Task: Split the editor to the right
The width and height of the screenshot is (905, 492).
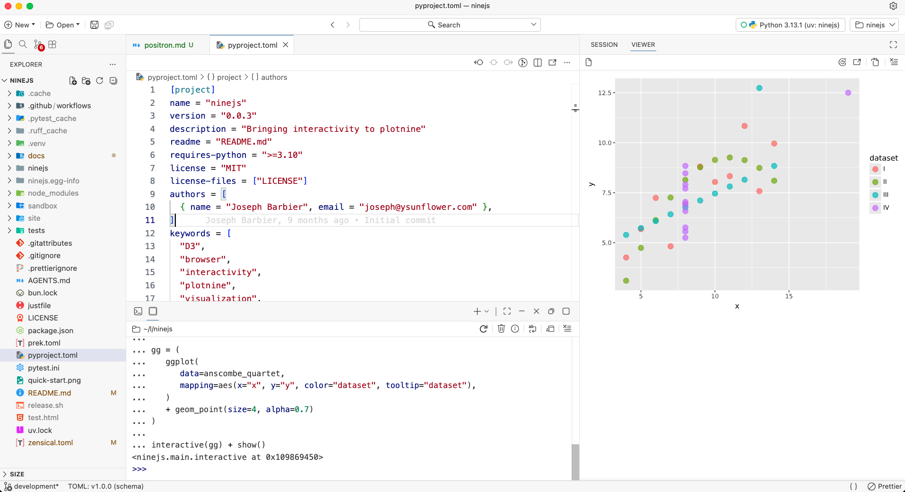Action: point(538,62)
